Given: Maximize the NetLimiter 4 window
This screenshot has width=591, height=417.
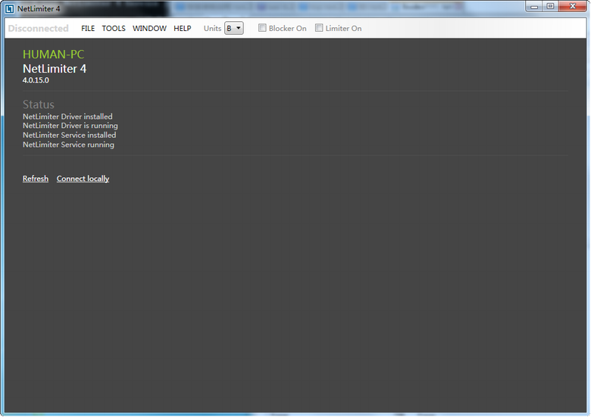Looking at the screenshot, I should [550, 6].
